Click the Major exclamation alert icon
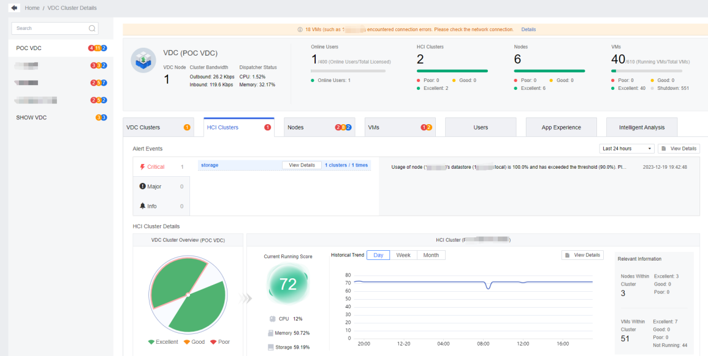Image resolution: width=708 pixels, height=356 pixels. [142, 187]
